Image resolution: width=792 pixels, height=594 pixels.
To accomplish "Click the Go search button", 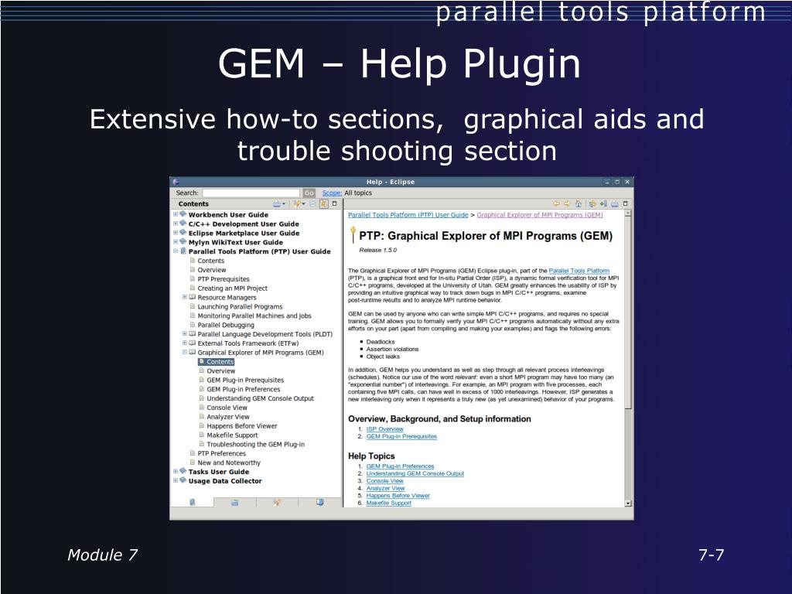I will point(309,193).
